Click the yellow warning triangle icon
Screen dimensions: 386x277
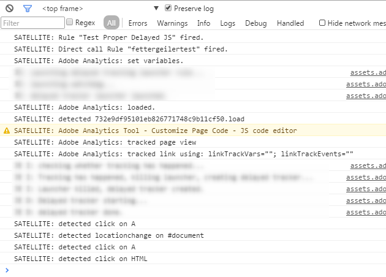click(7, 131)
